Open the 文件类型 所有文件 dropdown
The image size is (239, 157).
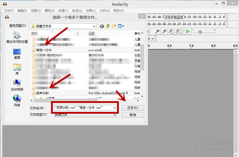[x=85, y=115]
